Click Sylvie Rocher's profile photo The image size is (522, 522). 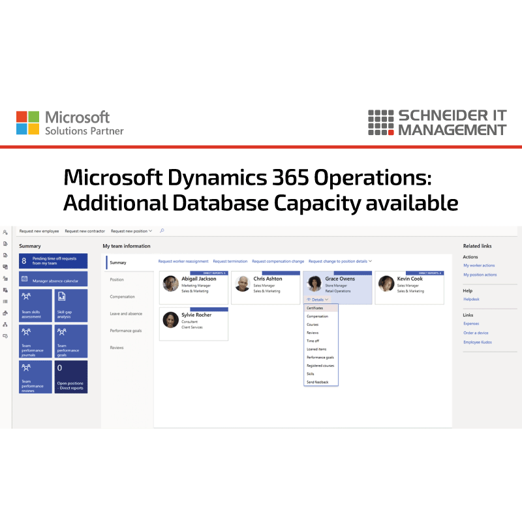click(171, 320)
